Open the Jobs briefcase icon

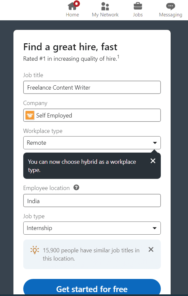[x=138, y=6]
